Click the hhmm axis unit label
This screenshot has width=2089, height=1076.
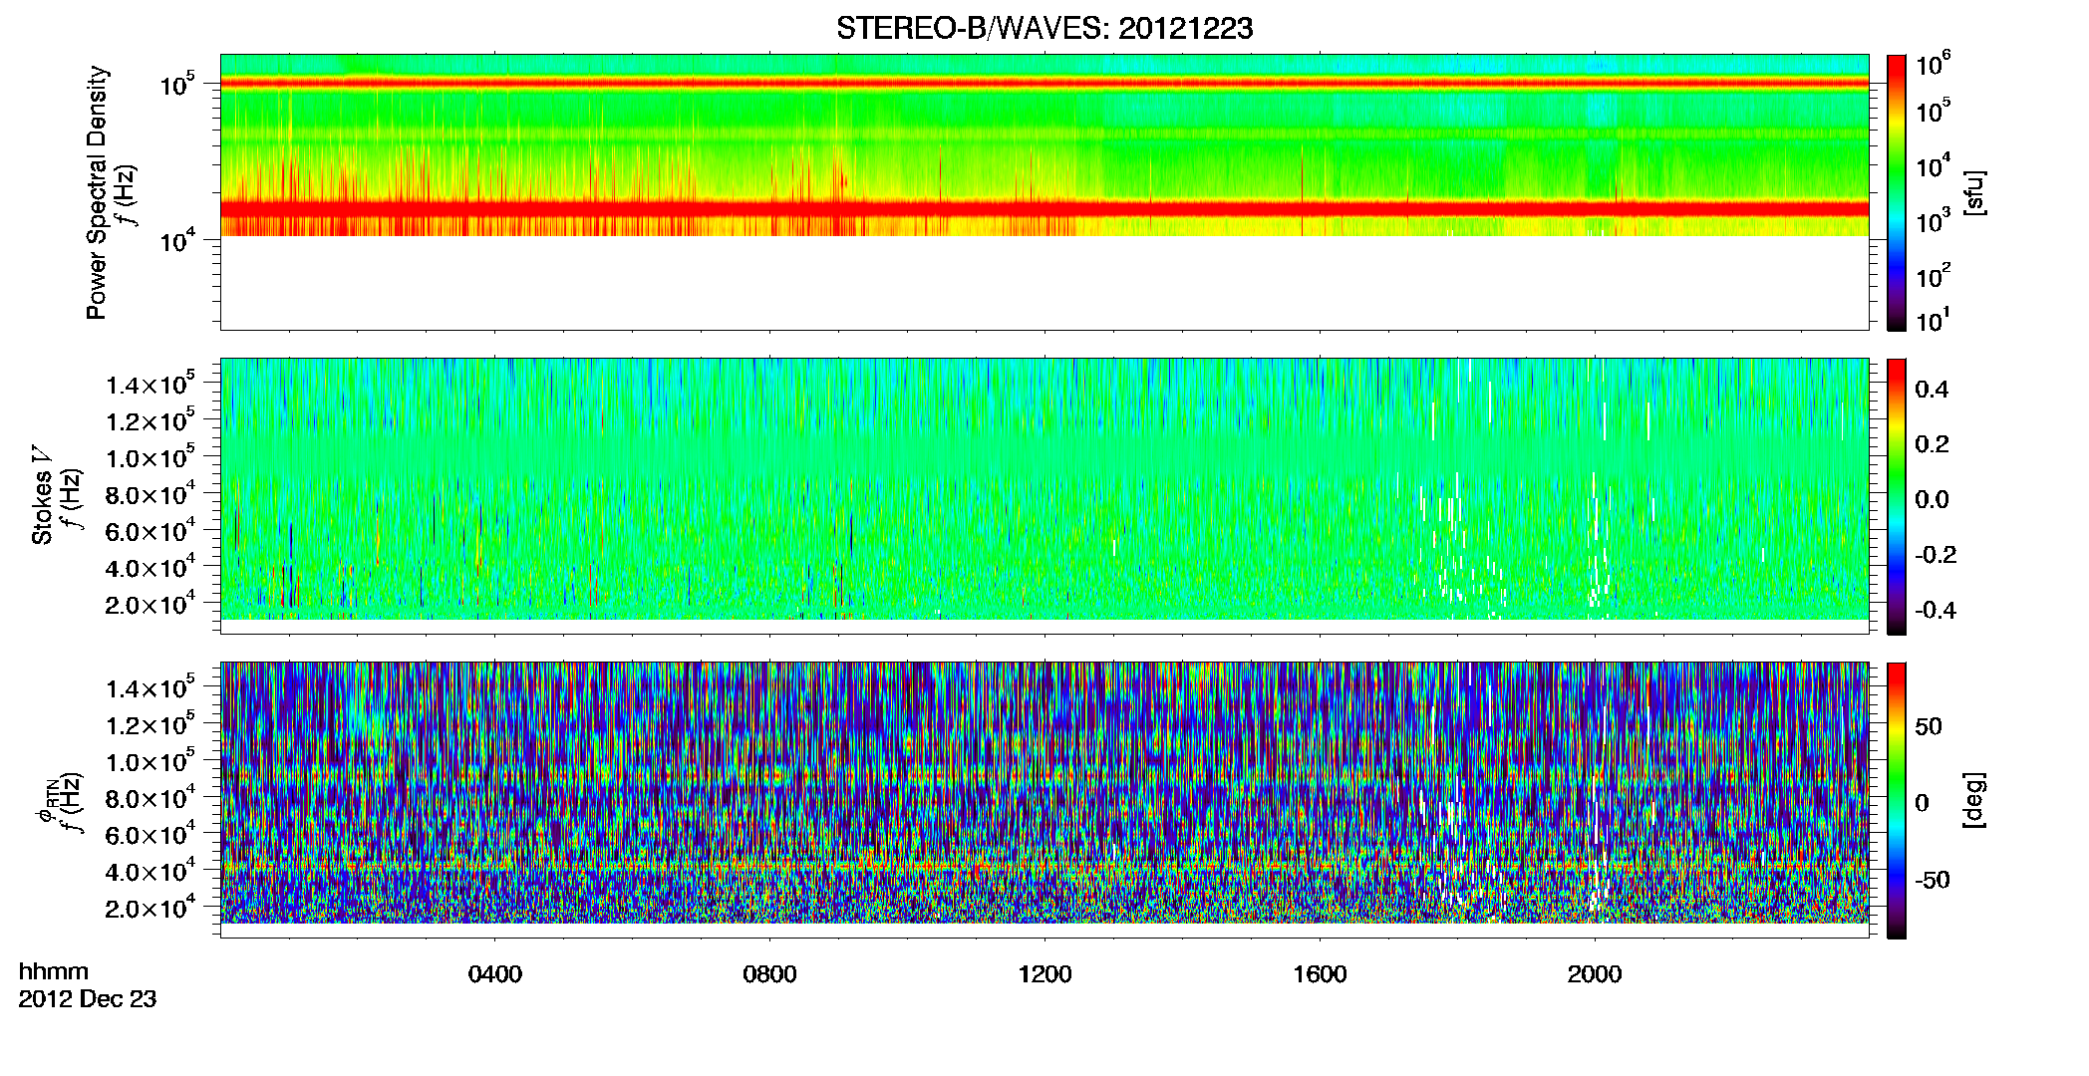pos(54,971)
